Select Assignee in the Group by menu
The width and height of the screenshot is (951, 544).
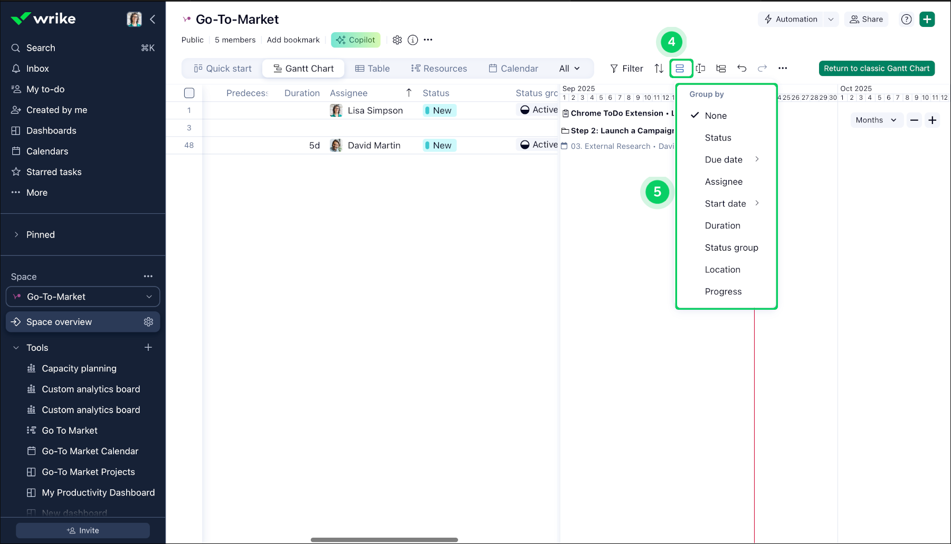[x=724, y=181]
